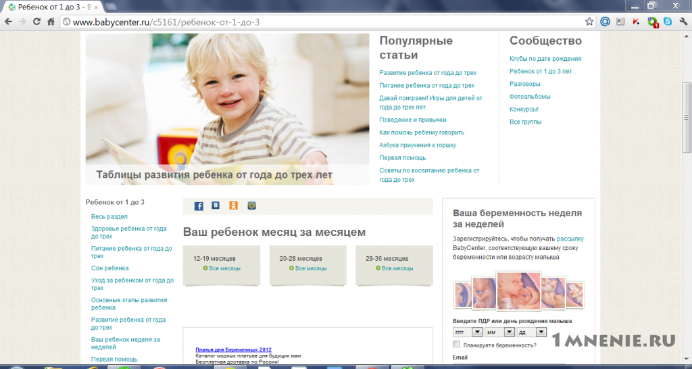This screenshot has height=369, width=692.
Task: Open Все месяцы for 12-19 месяцев
Action: (x=224, y=268)
